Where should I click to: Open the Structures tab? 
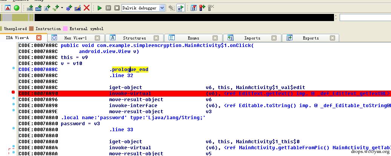134,38
